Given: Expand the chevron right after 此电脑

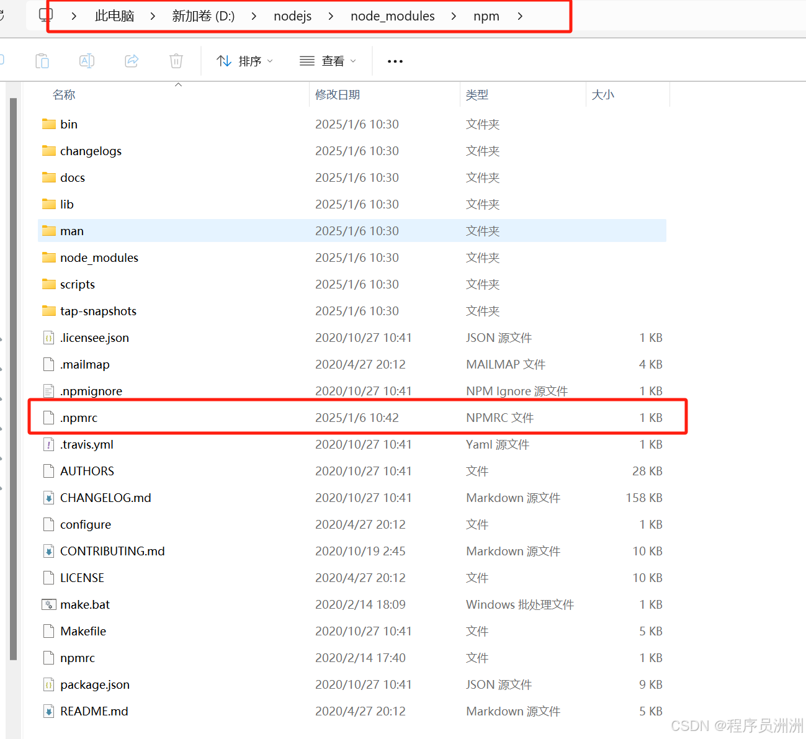Looking at the screenshot, I should (x=153, y=16).
